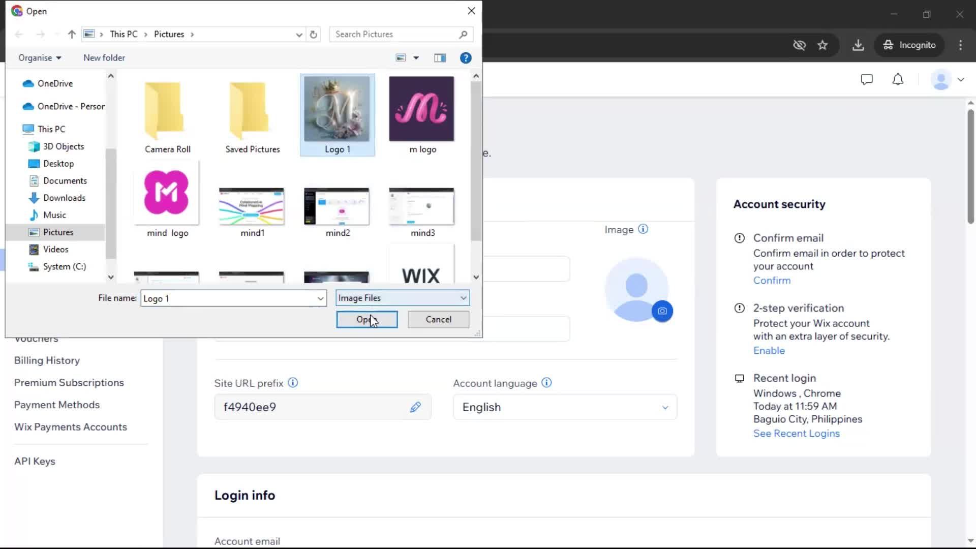
Task: Select the mind logo image
Action: pos(167,199)
